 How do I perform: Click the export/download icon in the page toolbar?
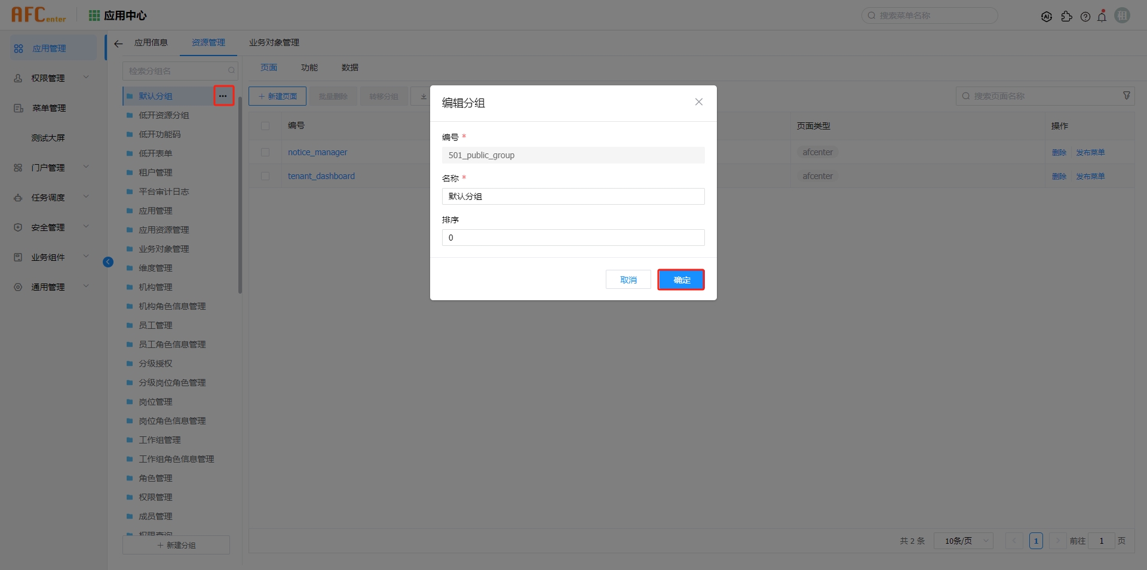click(423, 96)
